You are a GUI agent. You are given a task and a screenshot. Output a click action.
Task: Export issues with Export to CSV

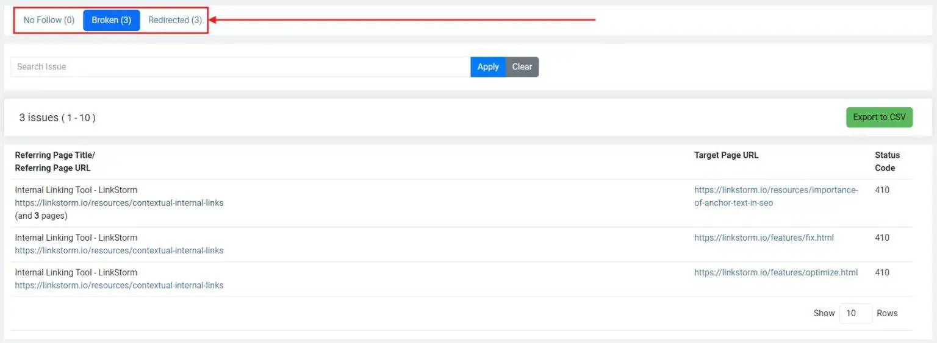879,117
